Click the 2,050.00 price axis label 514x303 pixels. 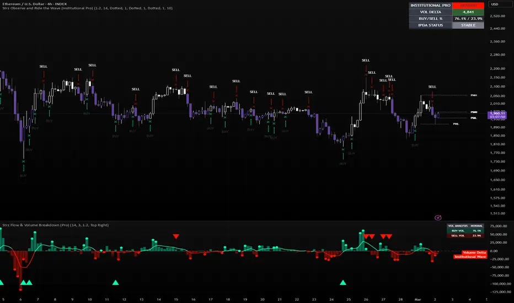click(497, 96)
